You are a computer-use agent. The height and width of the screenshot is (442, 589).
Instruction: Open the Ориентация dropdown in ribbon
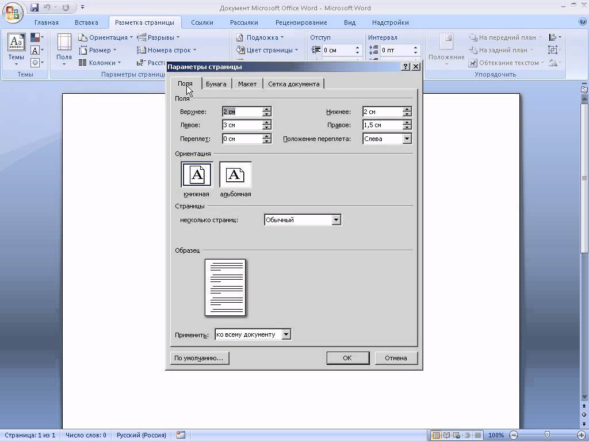(x=106, y=37)
